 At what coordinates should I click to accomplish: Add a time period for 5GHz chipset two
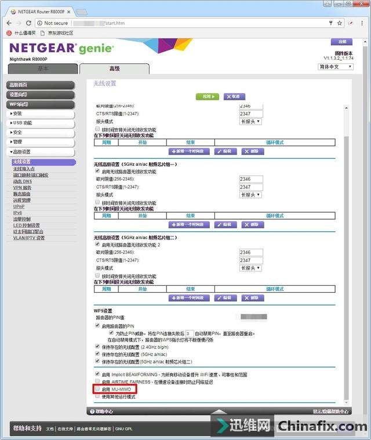(x=189, y=298)
